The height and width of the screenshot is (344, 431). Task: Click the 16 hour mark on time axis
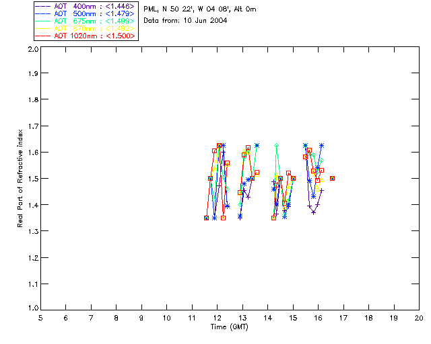tap(318, 318)
